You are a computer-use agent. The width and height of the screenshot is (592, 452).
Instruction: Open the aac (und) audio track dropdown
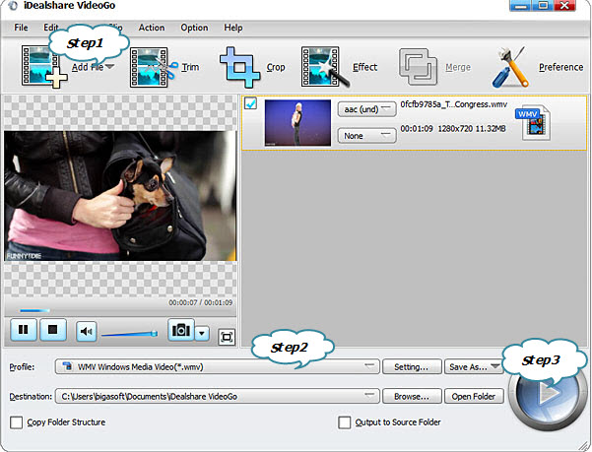[x=366, y=109]
